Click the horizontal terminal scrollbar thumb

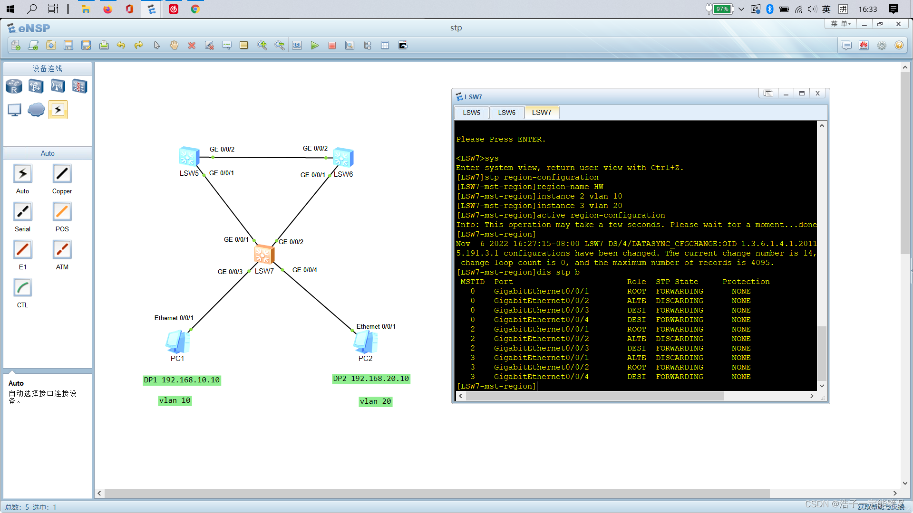coord(594,396)
